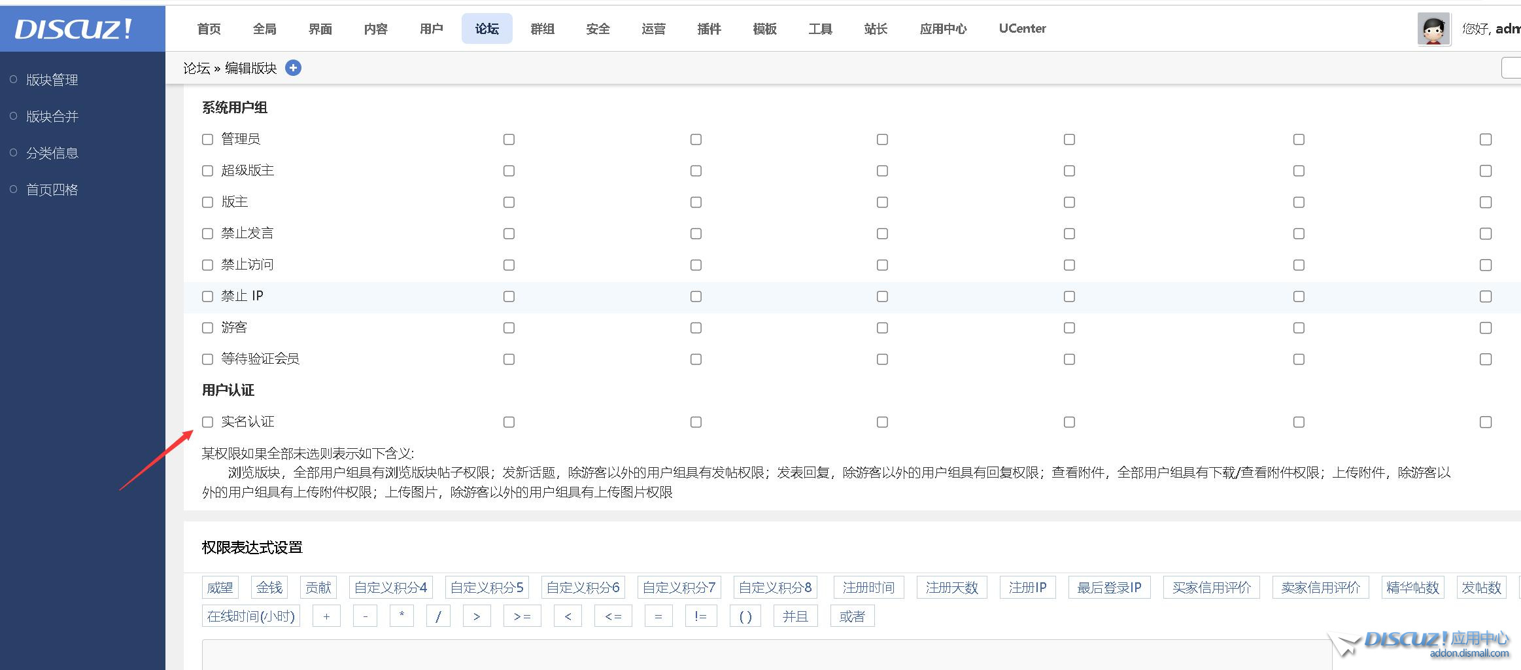Focus the permission expression text box
Screen dimensions: 1521x670
767,655
